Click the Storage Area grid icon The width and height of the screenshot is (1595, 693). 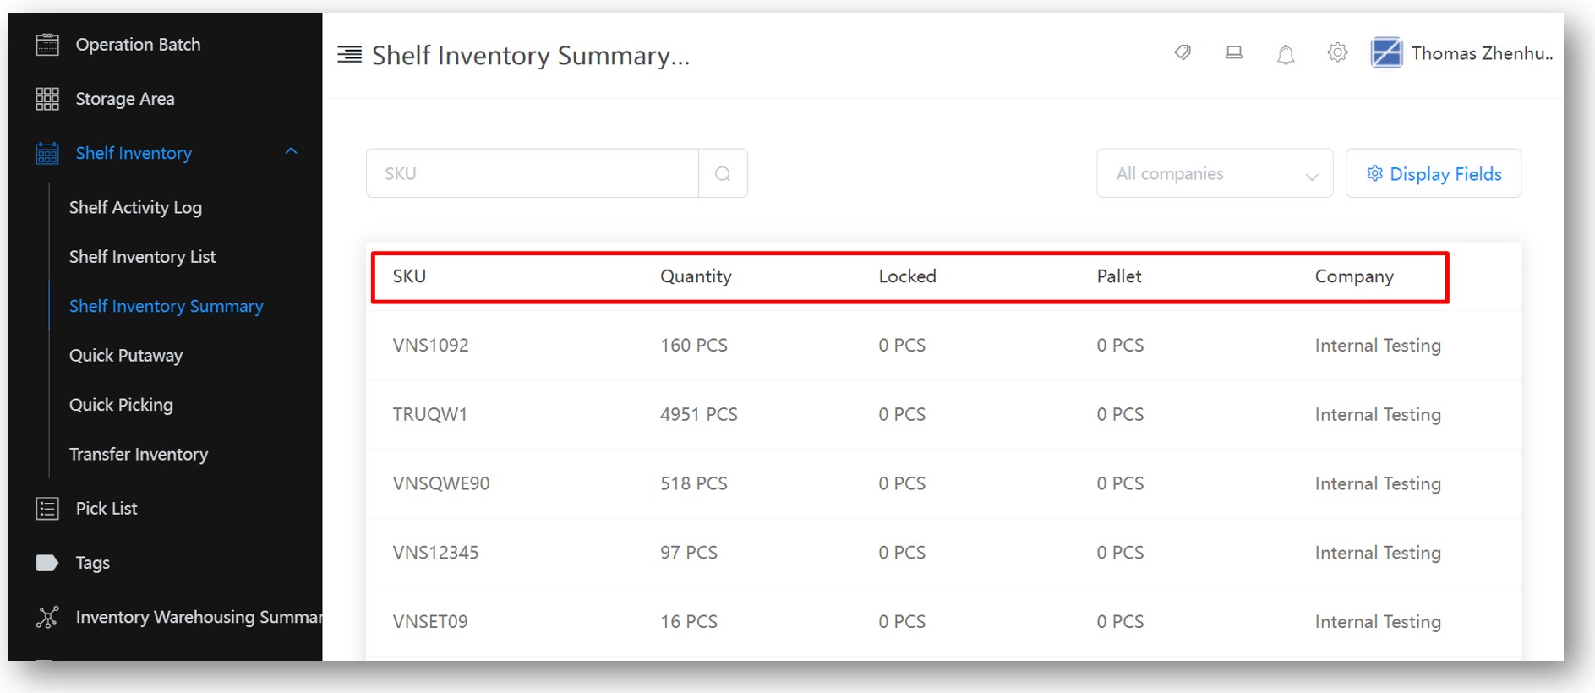(47, 99)
